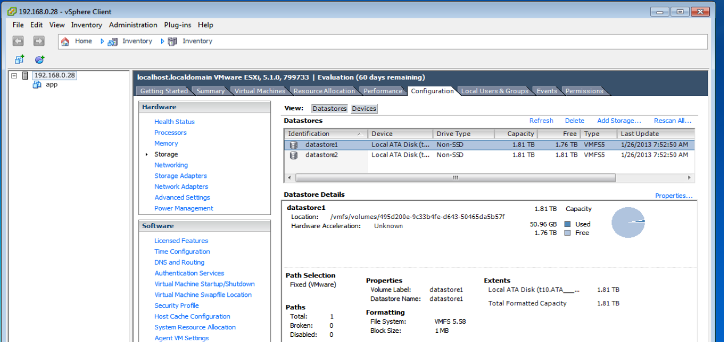Open the Licensed Features link
This screenshot has height=342, width=724.
click(181, 241)
